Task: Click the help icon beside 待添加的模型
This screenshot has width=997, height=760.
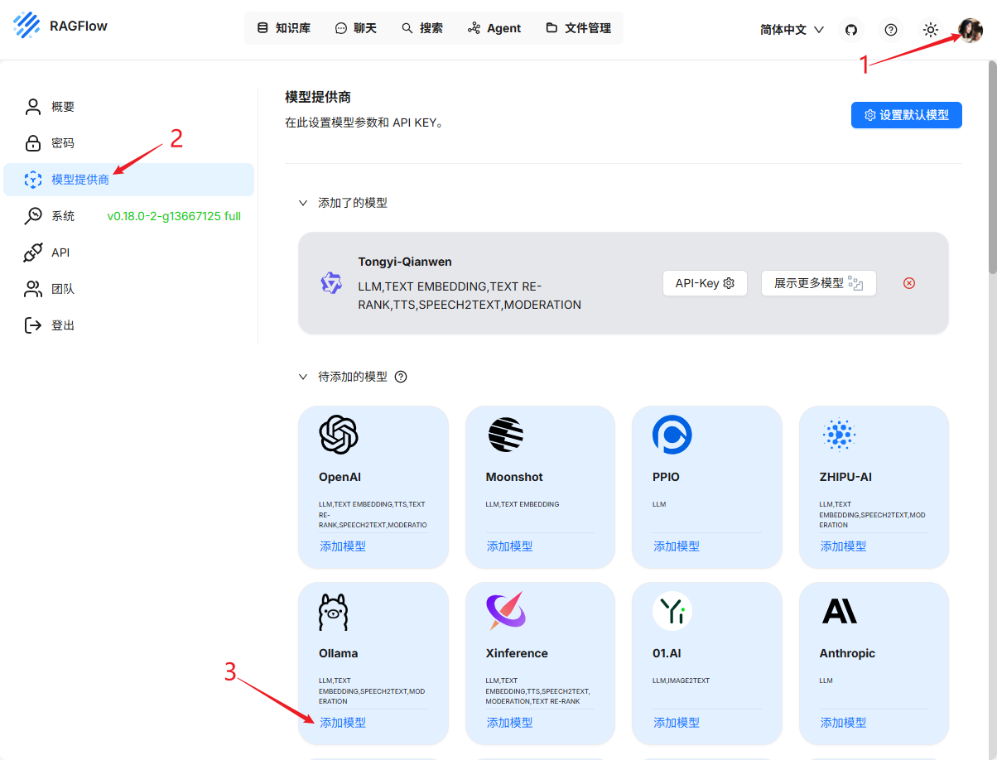Action: (x=401, y=377)
